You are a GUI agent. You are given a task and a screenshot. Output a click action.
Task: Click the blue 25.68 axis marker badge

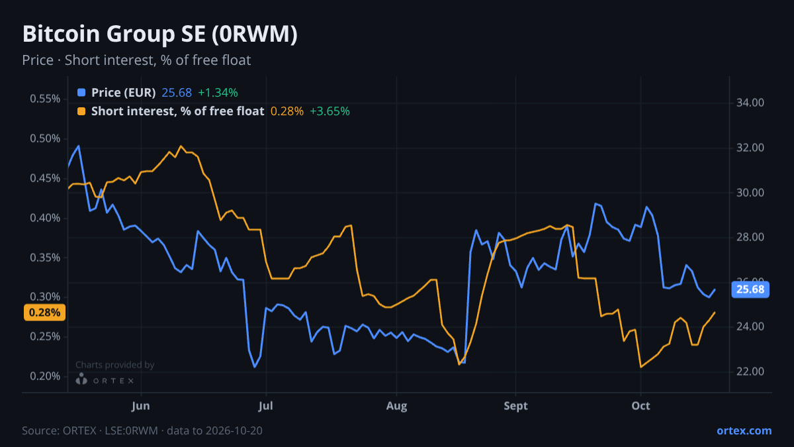(750, 289)
